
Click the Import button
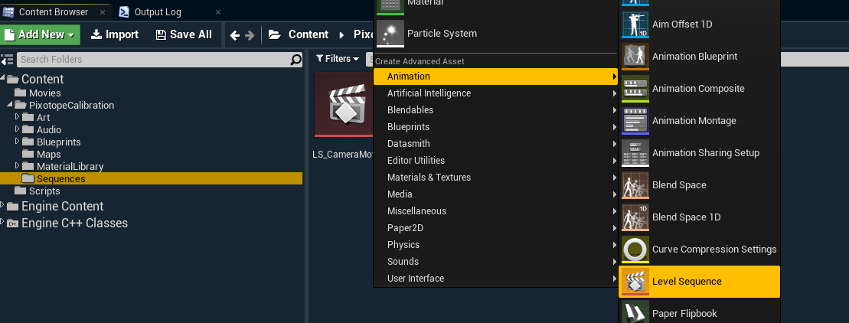coord(115,34)
